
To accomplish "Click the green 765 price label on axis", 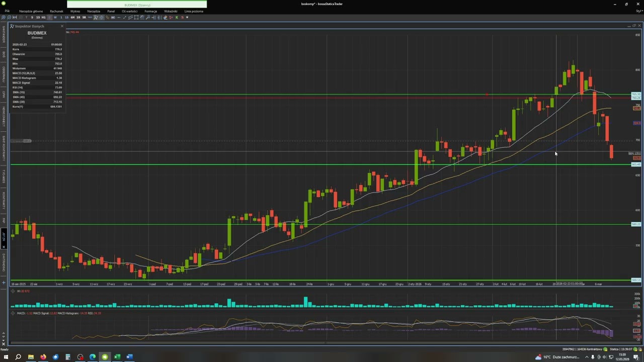I will click(x=636, y=94).
